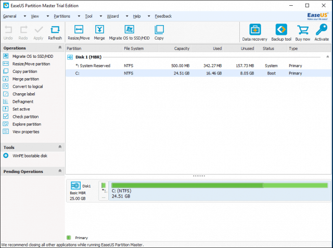Image resolution: width=333 pixels, height=248 pixels.
Task: Open the Tool menu
Action: [88, 16]
